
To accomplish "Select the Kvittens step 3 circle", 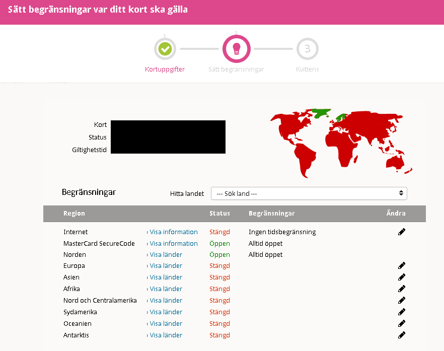I will coord(307,49).
